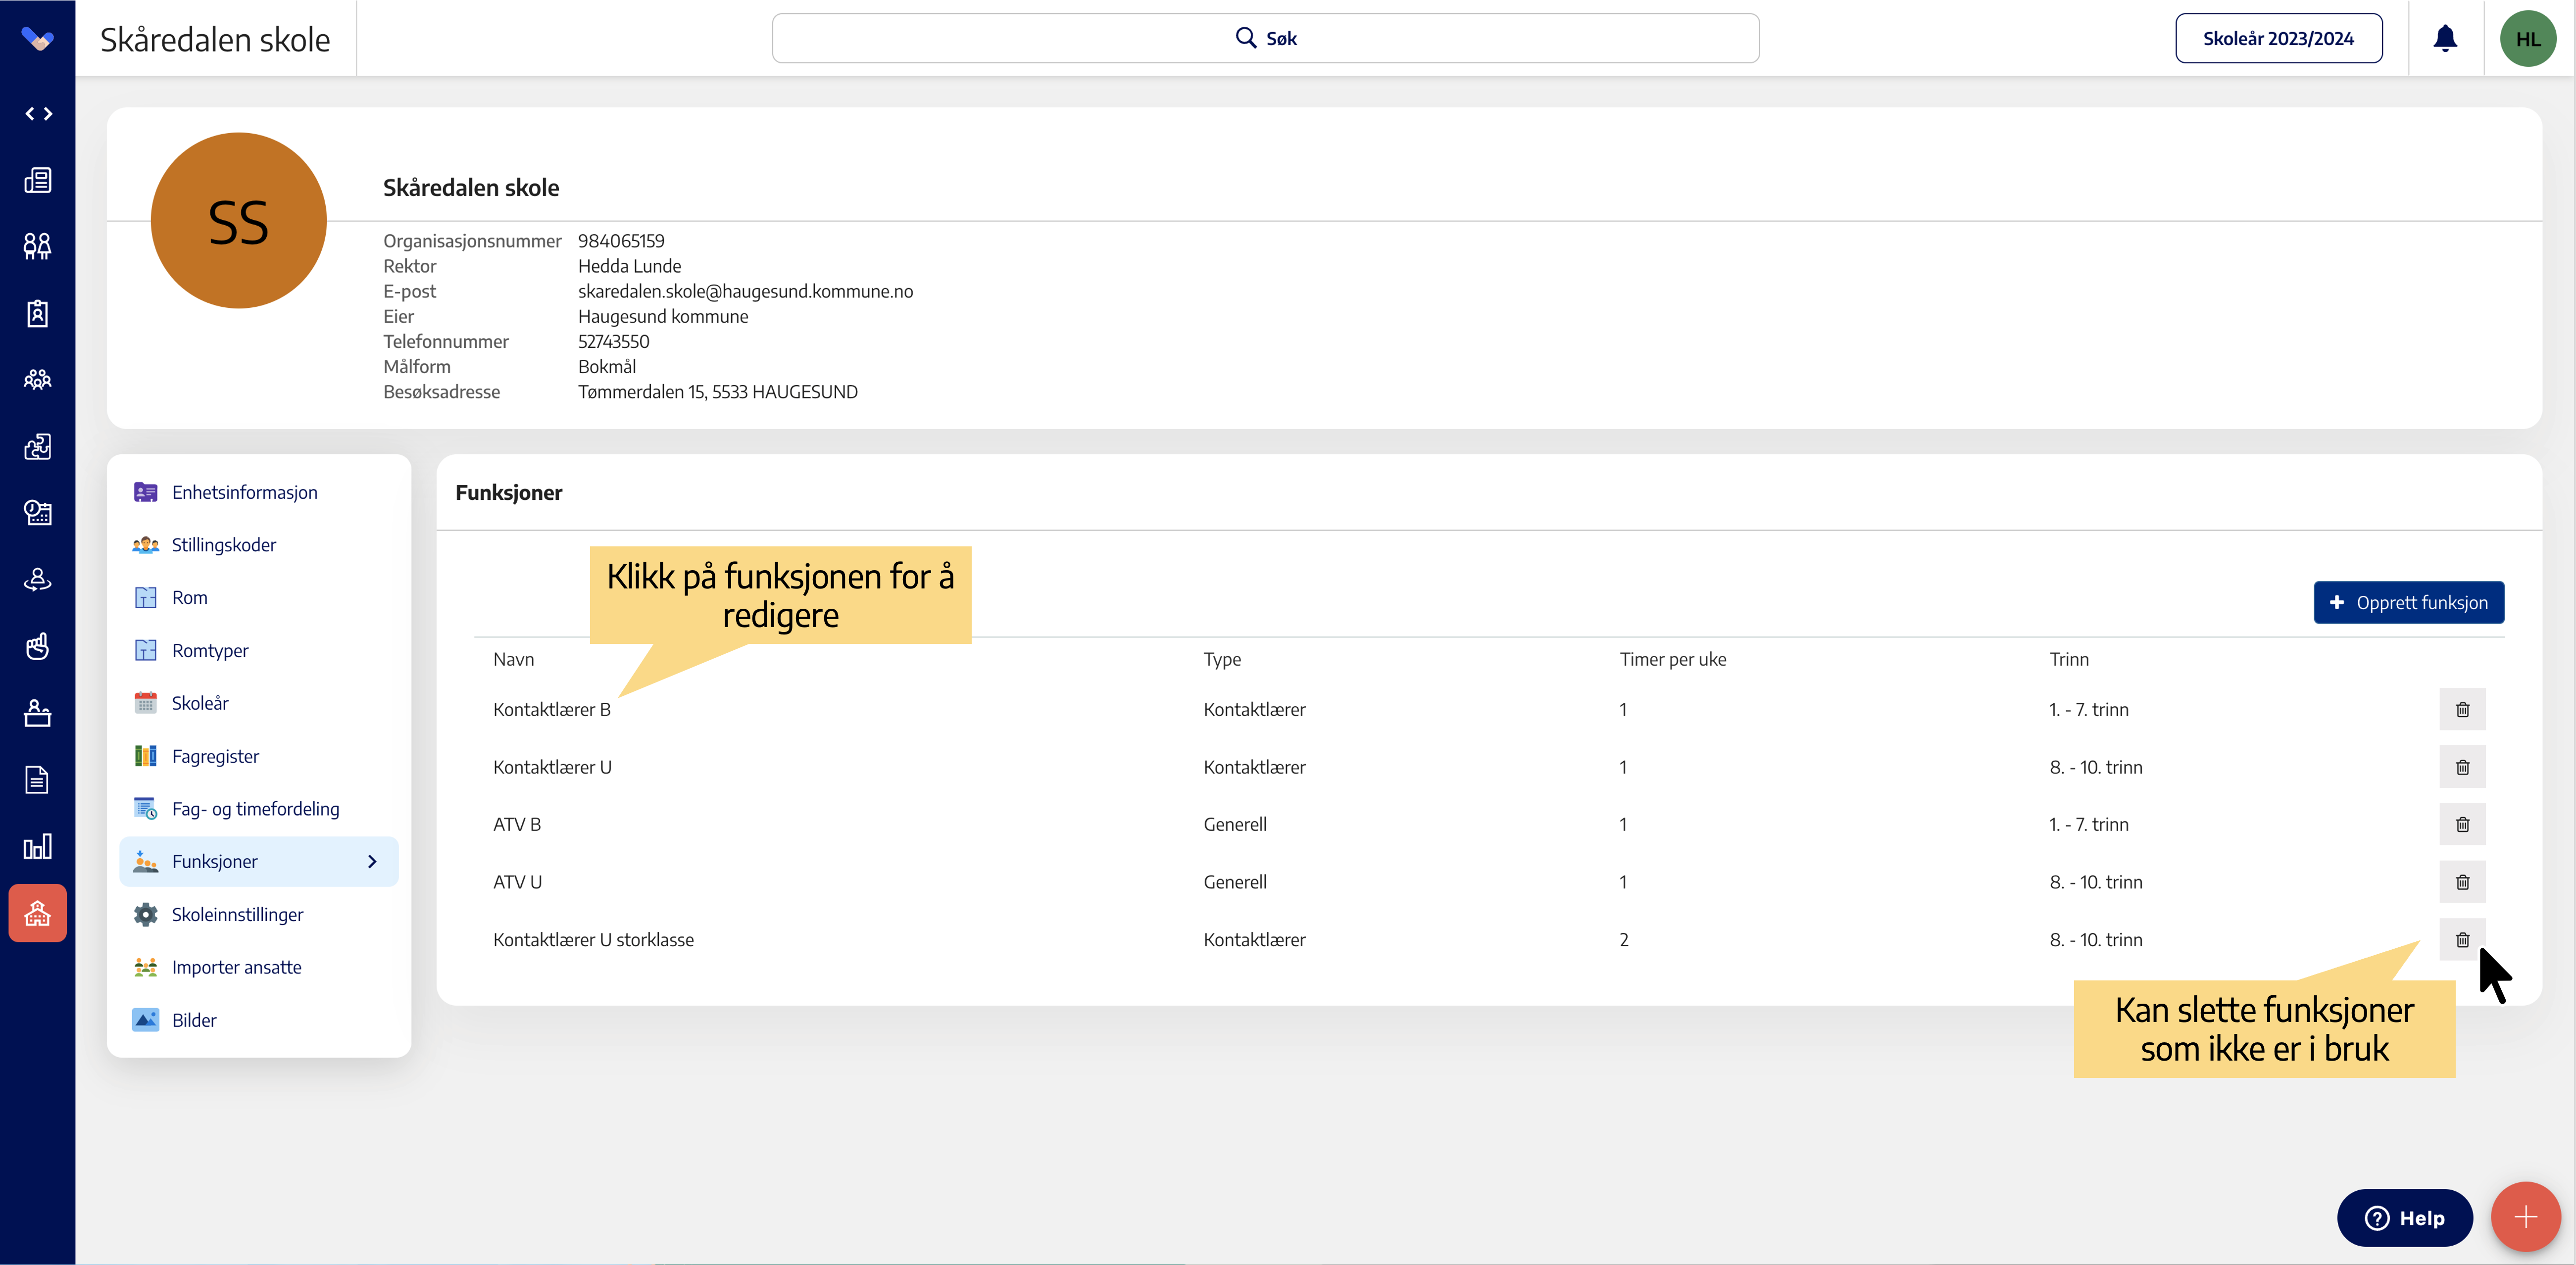This screenshot has width=2576, height=1265.
Task: Click the phone number 52743550
Action: (613, 341)
